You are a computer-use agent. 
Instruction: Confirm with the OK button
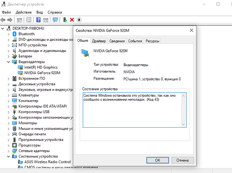(158, 160)
